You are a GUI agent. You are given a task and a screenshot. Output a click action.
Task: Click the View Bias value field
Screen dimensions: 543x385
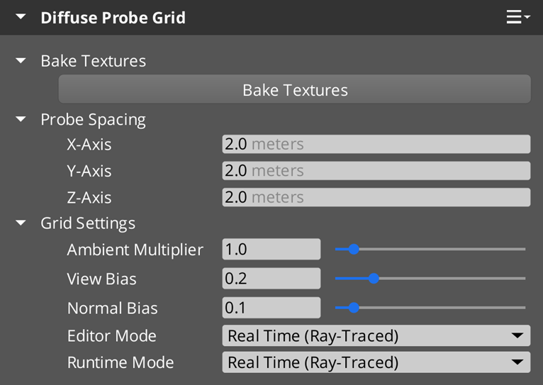tap(271, 279)
